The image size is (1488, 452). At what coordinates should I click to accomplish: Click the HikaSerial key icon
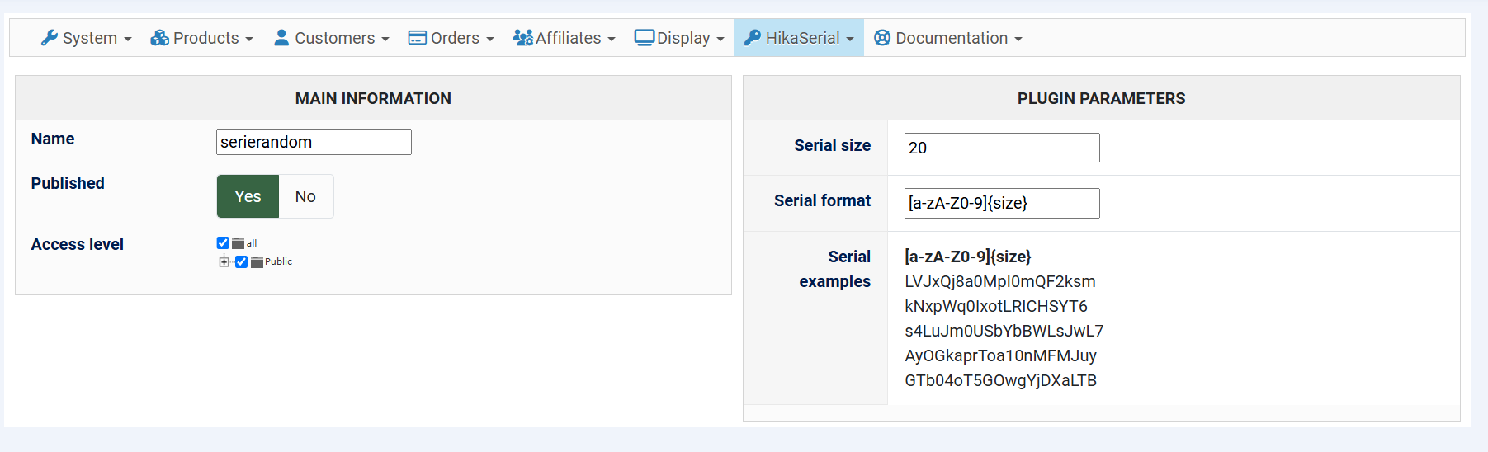752,38
